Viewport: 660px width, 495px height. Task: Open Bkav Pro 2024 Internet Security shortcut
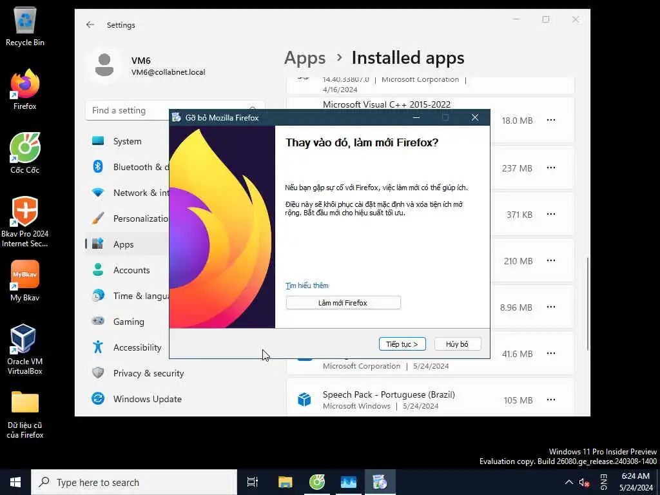pos(25,222)
